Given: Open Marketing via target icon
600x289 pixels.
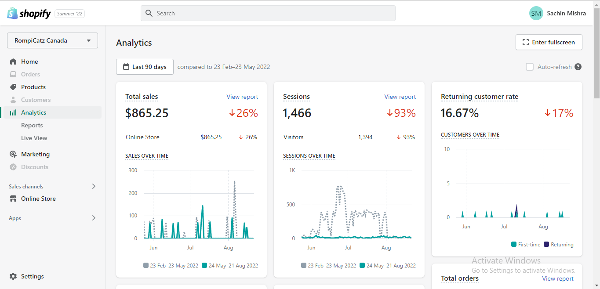Looking at the screenshot, I should (13, 154).
